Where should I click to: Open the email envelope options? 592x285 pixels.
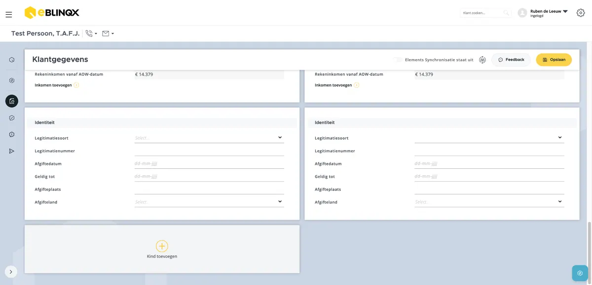point(108,33)
